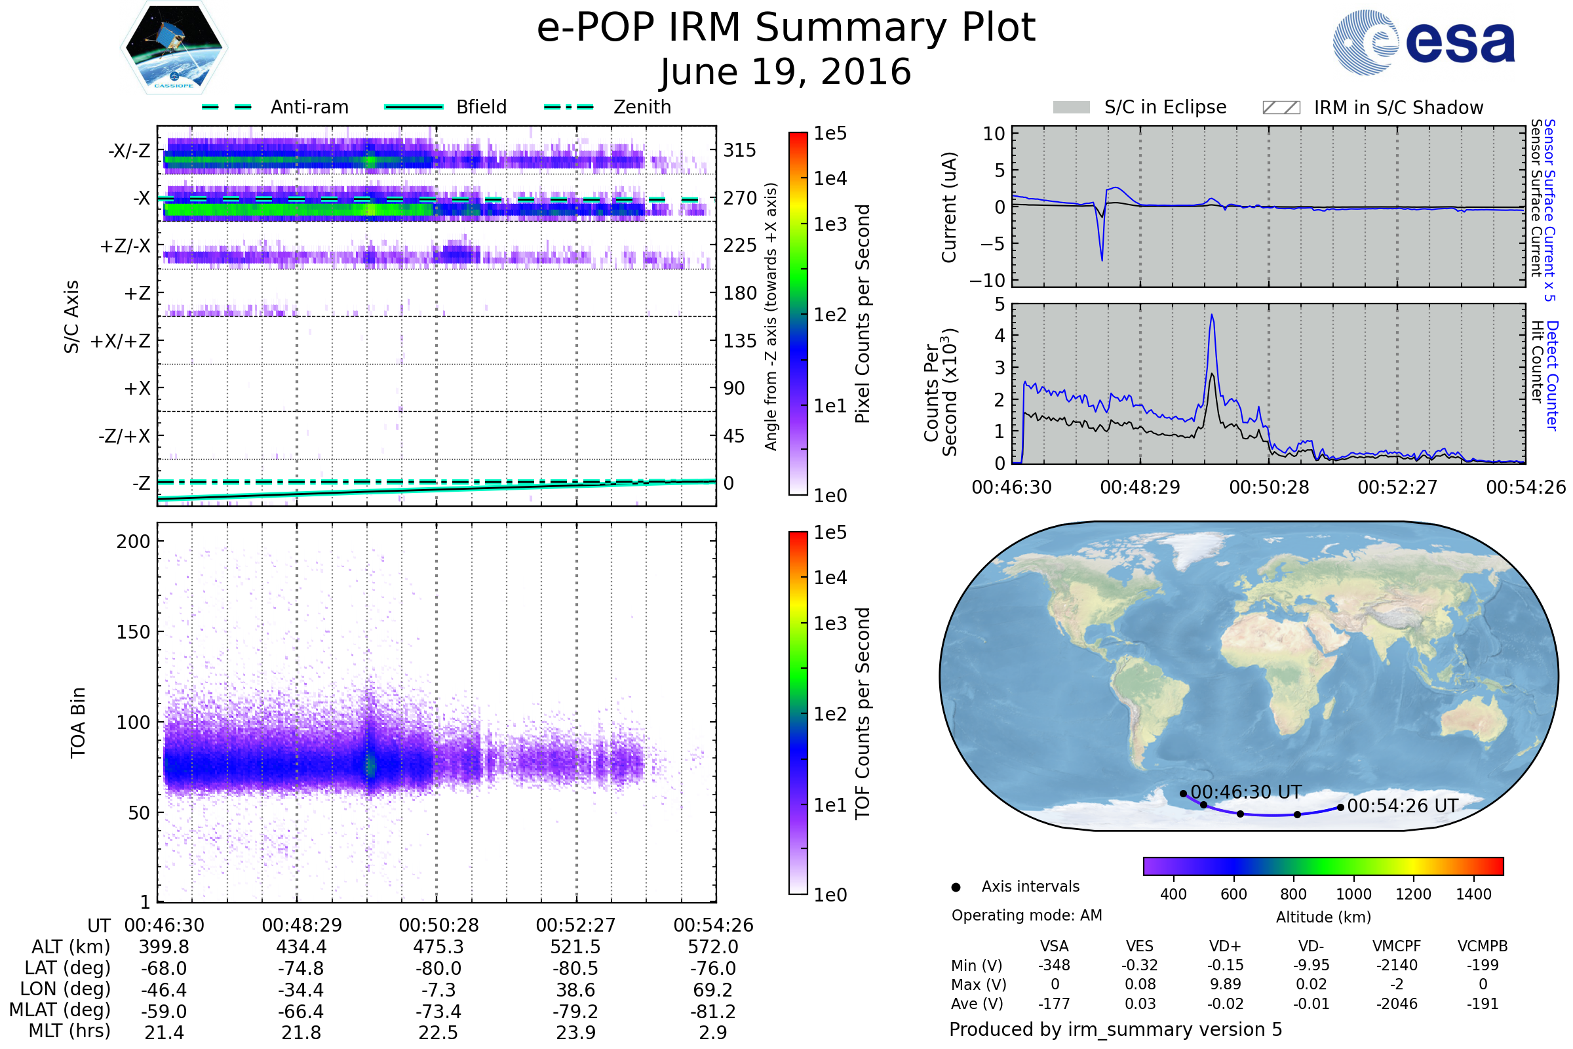The image size is (1573, 1049).
Task: Click the Pixel Counts per Second colorbar
Action: (x=798, y=313)
